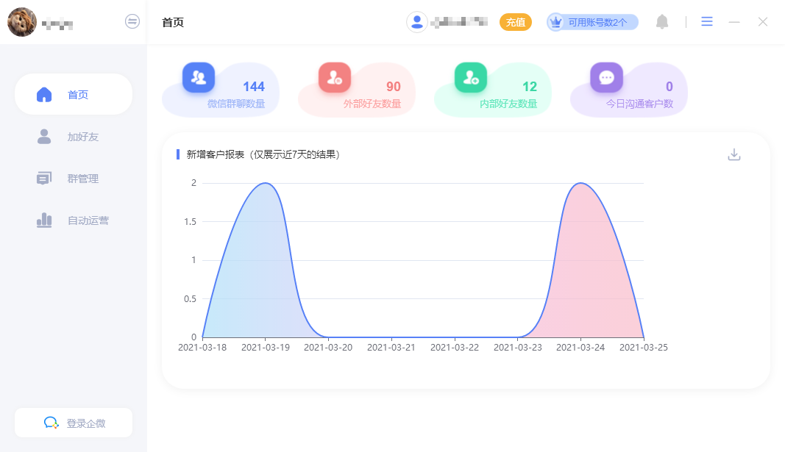Click 登录企微 login button
The width and height of the screenshot is (785, 452).
pos(74,423)
